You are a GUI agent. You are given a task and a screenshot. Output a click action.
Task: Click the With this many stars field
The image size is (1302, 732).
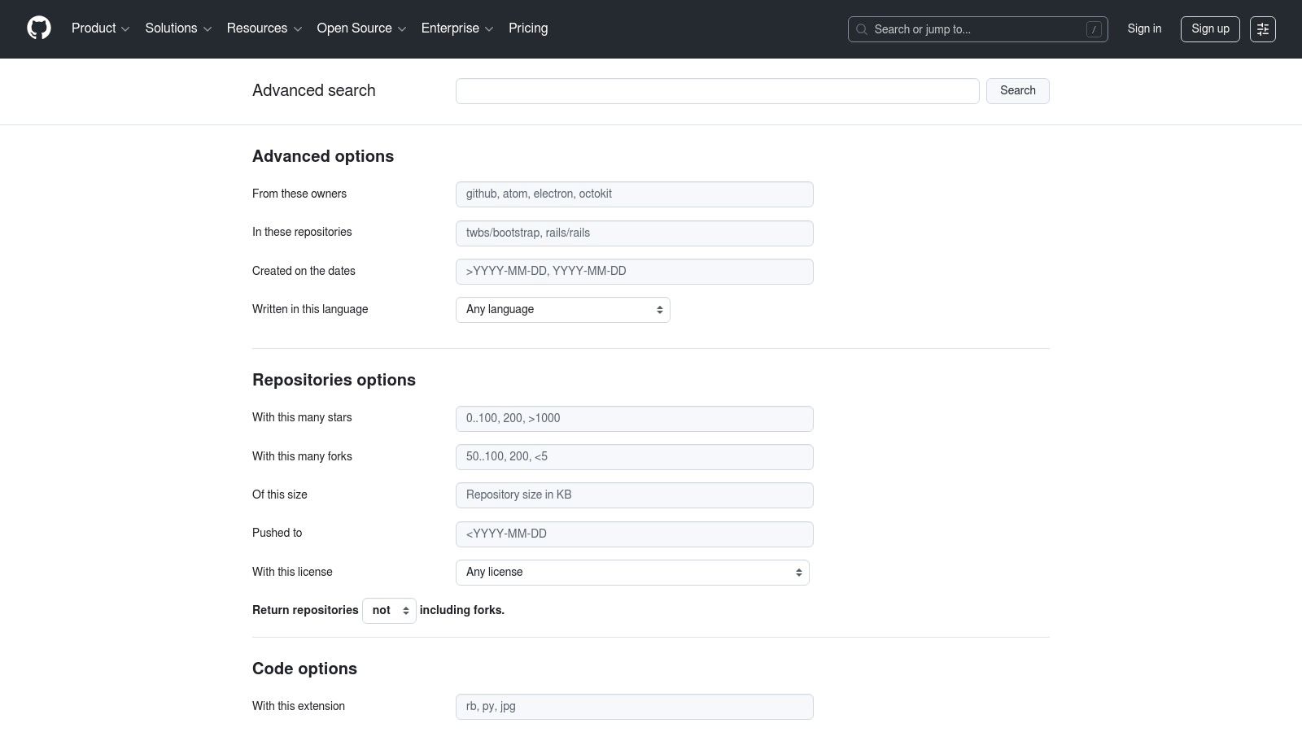point(634,419)
